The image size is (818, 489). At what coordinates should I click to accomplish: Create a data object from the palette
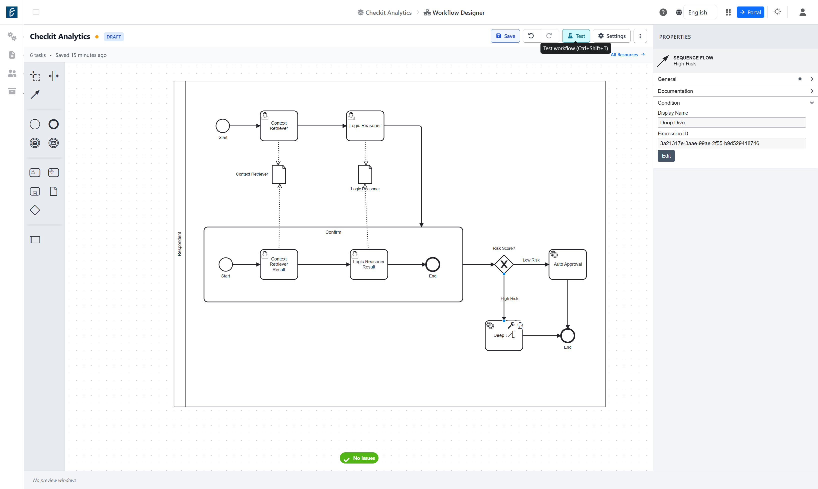(53, 192)
